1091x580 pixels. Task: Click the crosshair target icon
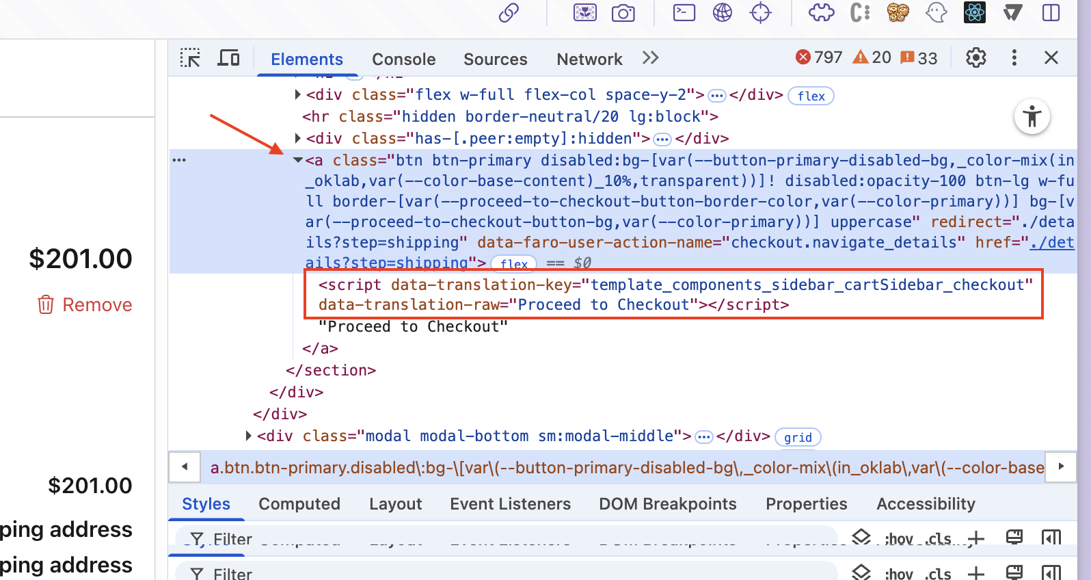click(761, 13)
